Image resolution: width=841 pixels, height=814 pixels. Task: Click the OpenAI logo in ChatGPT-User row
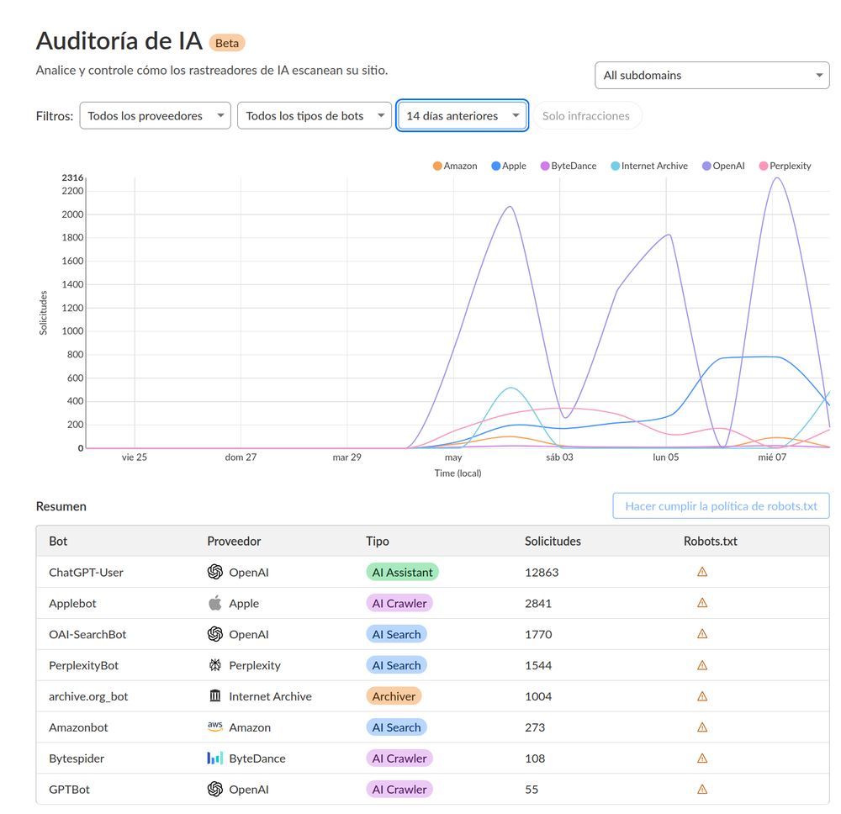[x=215, y=572]
